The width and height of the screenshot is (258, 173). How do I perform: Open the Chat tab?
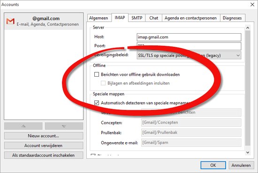tap(154, 18)
